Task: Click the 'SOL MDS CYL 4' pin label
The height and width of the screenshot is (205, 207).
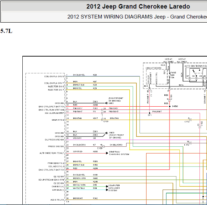Action: pos(56,167)
